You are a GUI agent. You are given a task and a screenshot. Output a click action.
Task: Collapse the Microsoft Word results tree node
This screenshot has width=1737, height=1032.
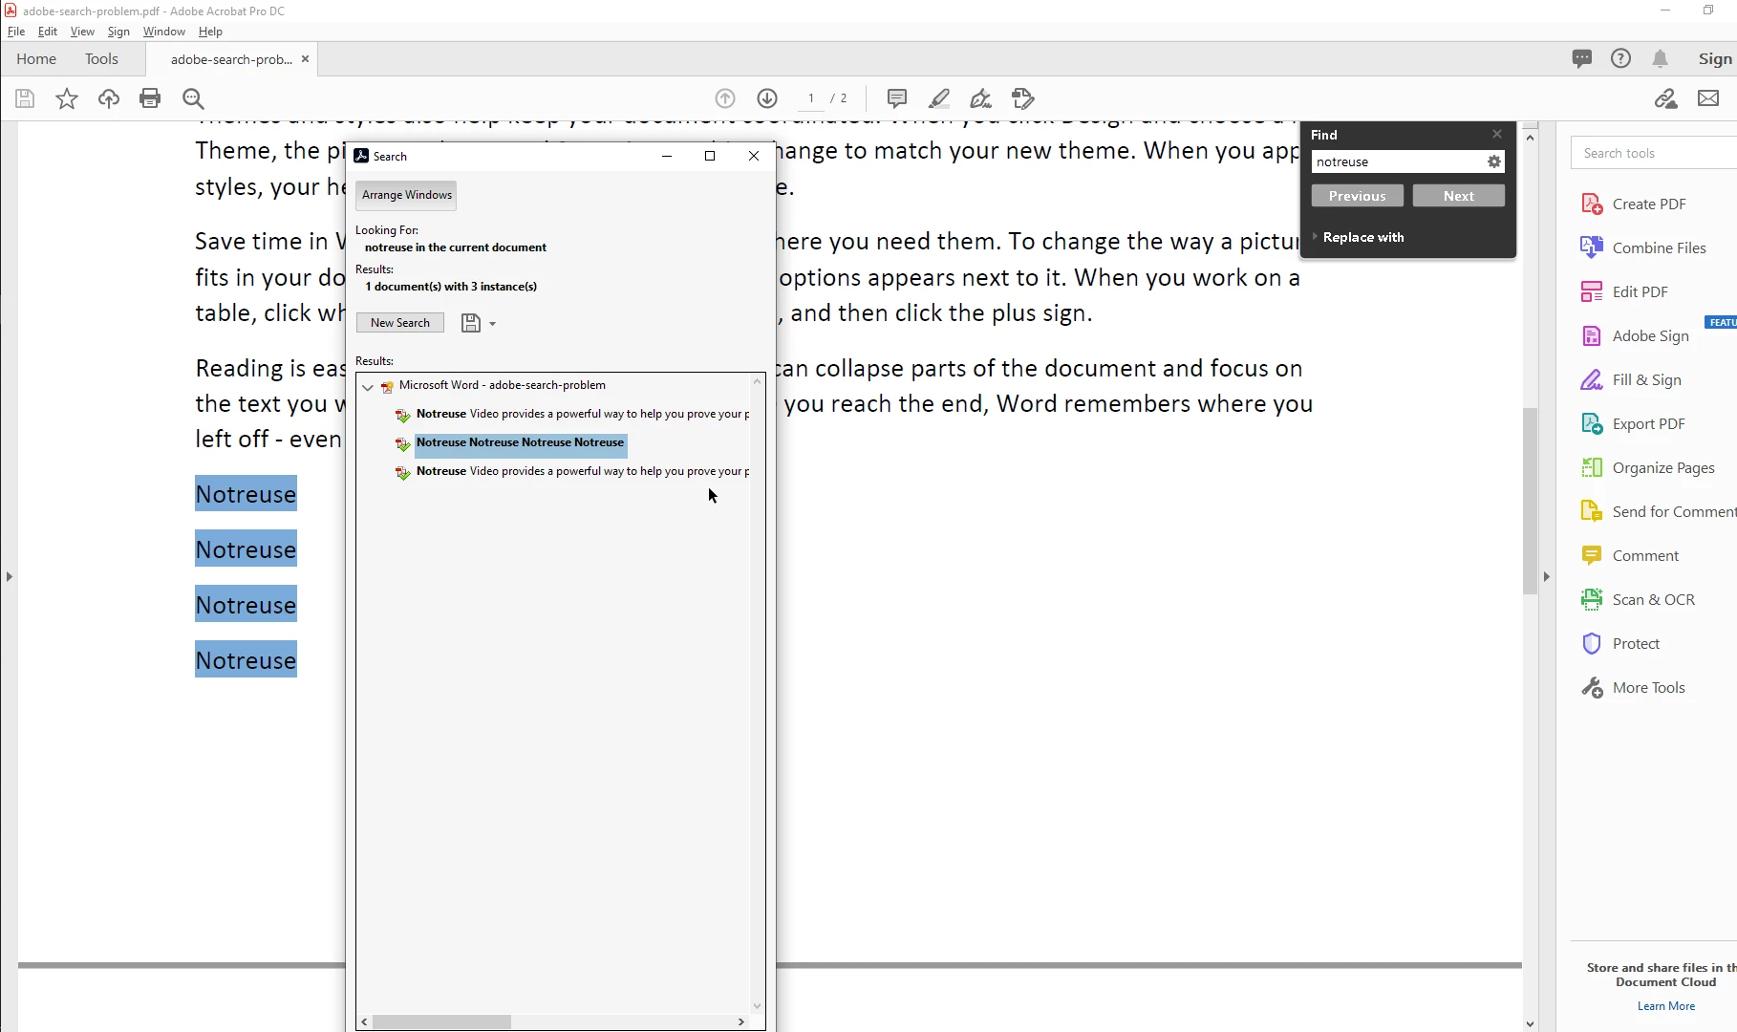pyautogui.click(x=368, y=387)
